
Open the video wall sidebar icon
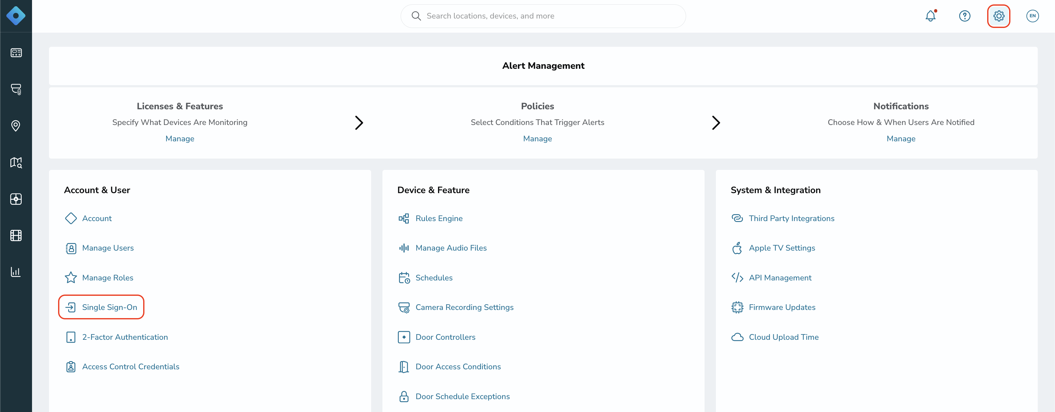pyautogui.click(x=16, y=199)
